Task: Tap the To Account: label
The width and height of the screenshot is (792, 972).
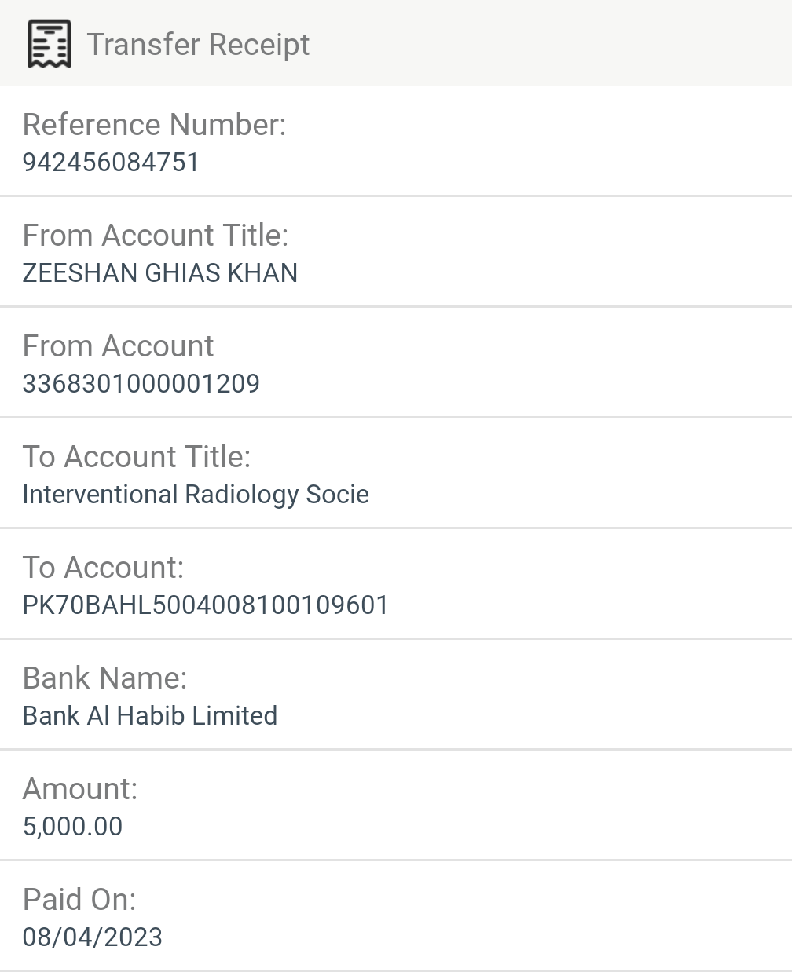Action: 103,568
